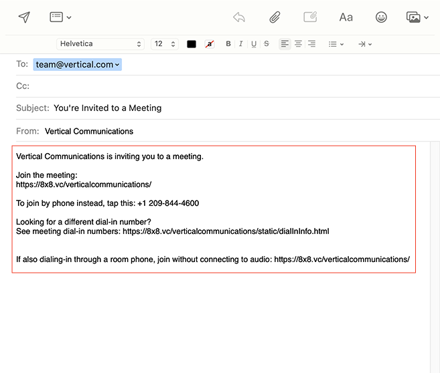Open the emoji picker smiley icon
The width and height of the screenshot is (440, 373).
click(381, 17)
